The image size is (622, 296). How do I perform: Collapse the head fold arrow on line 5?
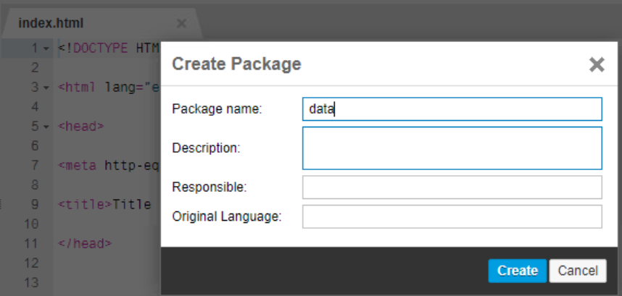pos(46,127)
